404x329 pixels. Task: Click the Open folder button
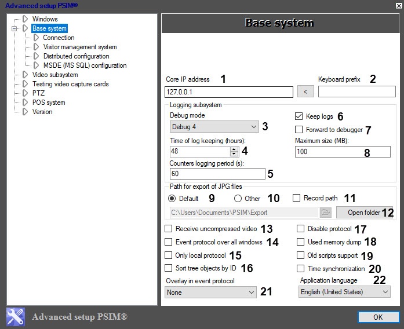pos(365,213)
